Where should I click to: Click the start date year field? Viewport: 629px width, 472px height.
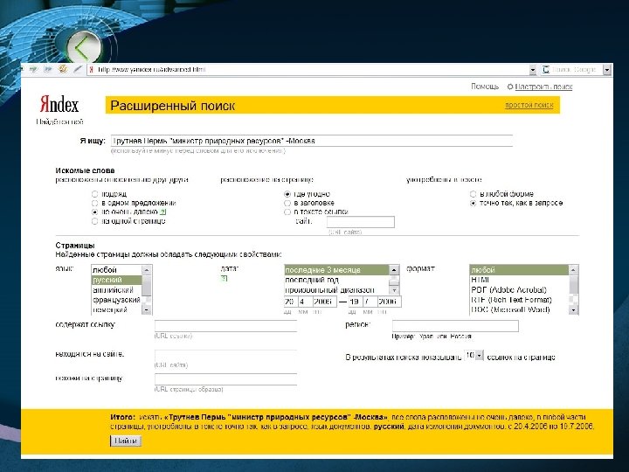[x=324, y=302]
